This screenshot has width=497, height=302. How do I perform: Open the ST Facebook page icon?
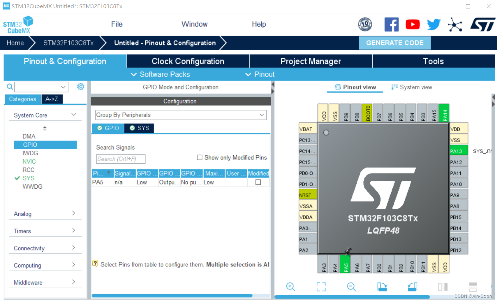391,25
